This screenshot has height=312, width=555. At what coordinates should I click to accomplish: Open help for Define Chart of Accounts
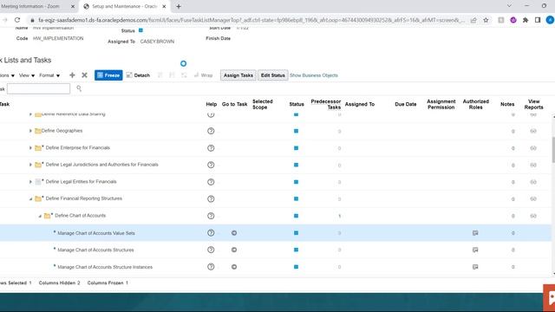(211, 216)
